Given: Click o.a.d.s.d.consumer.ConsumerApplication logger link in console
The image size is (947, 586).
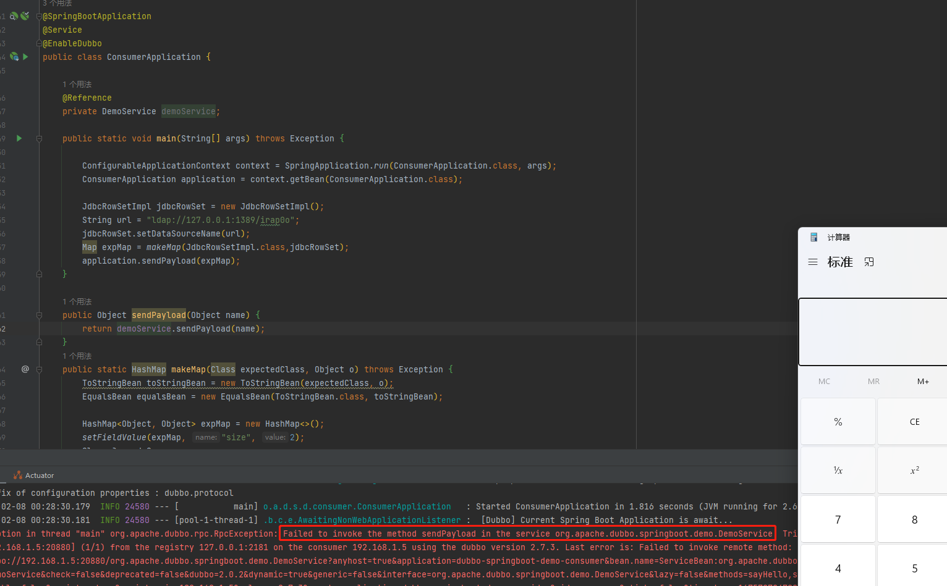Looking at the screenshot, I should [x=357, y=506].
